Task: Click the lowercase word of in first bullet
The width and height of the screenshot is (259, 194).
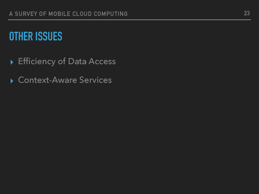Action: pos(62,61)
